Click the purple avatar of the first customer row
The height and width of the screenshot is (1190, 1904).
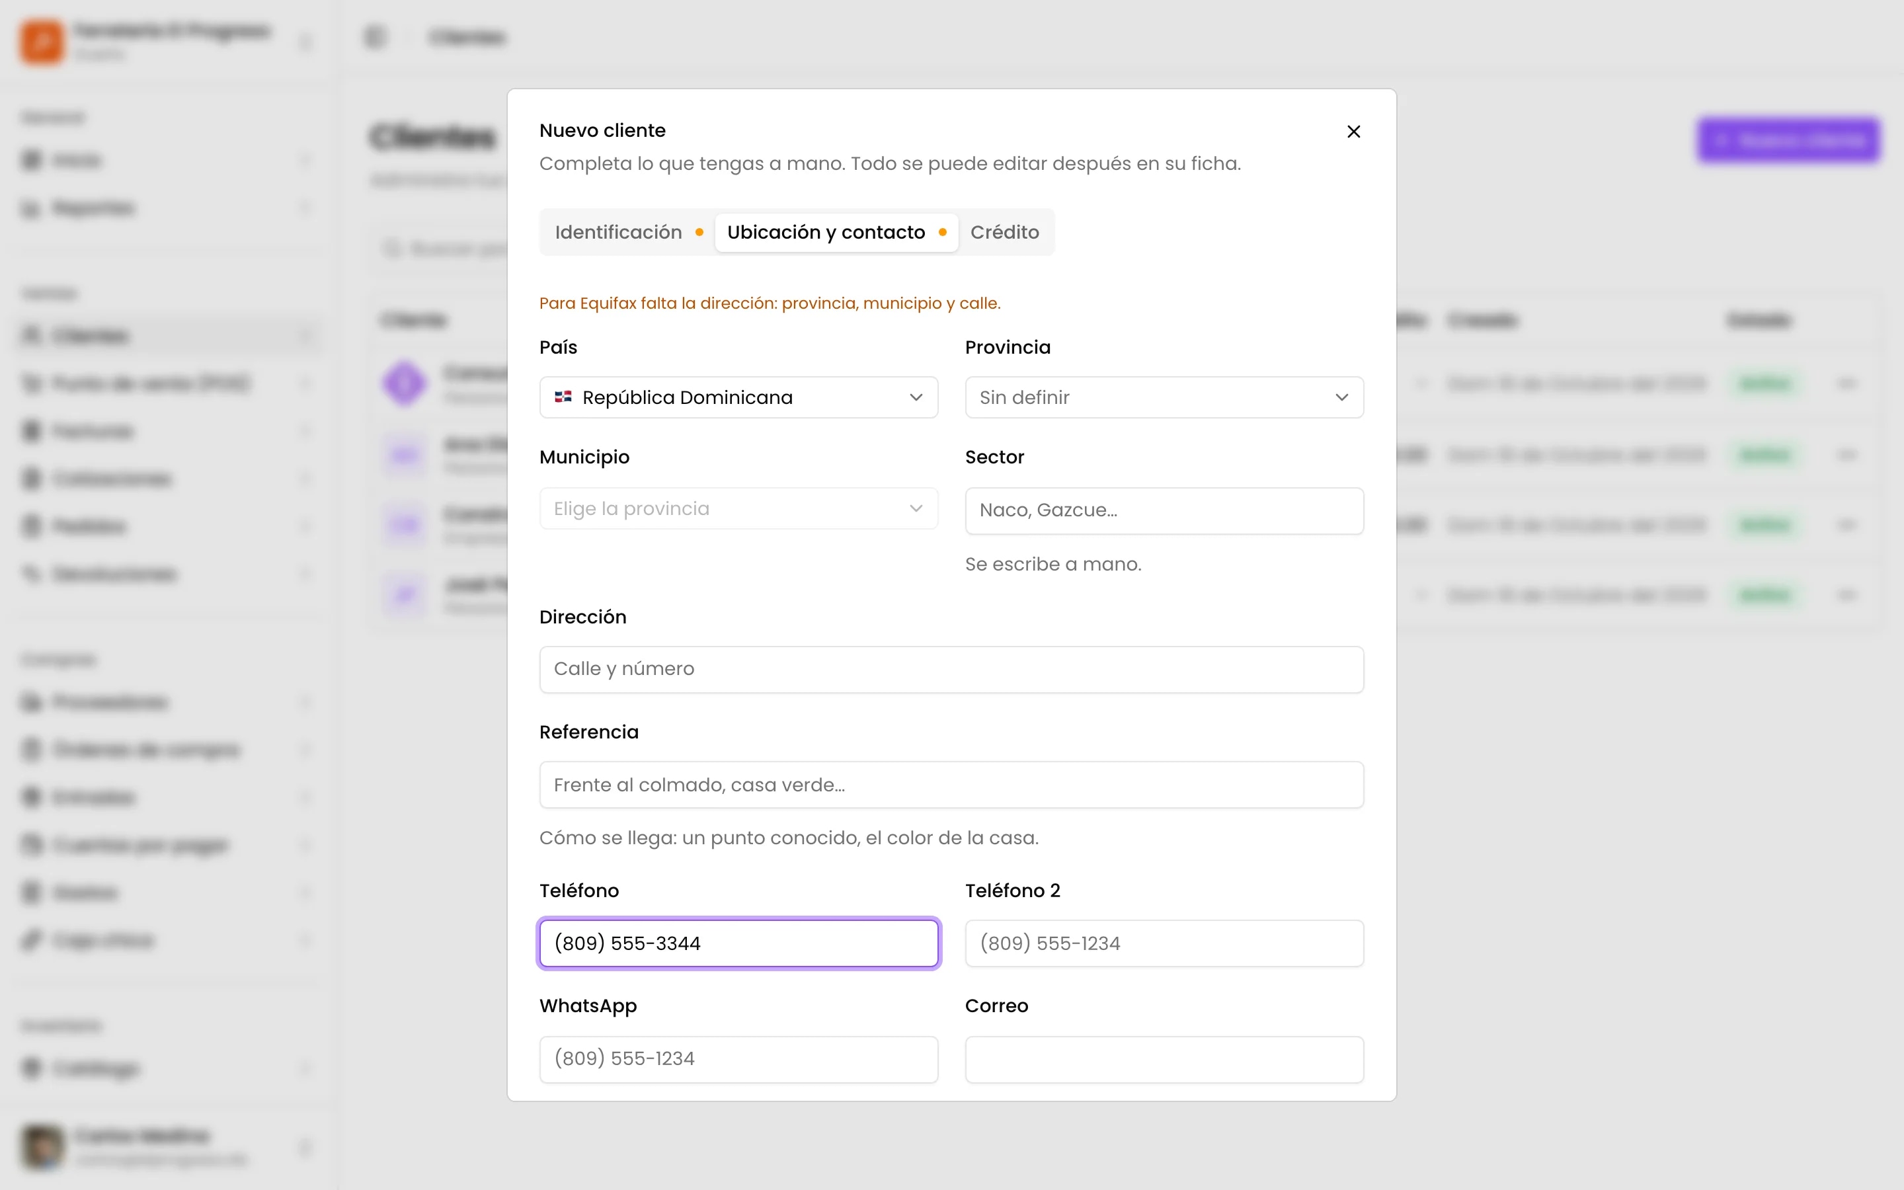point(405,383)
